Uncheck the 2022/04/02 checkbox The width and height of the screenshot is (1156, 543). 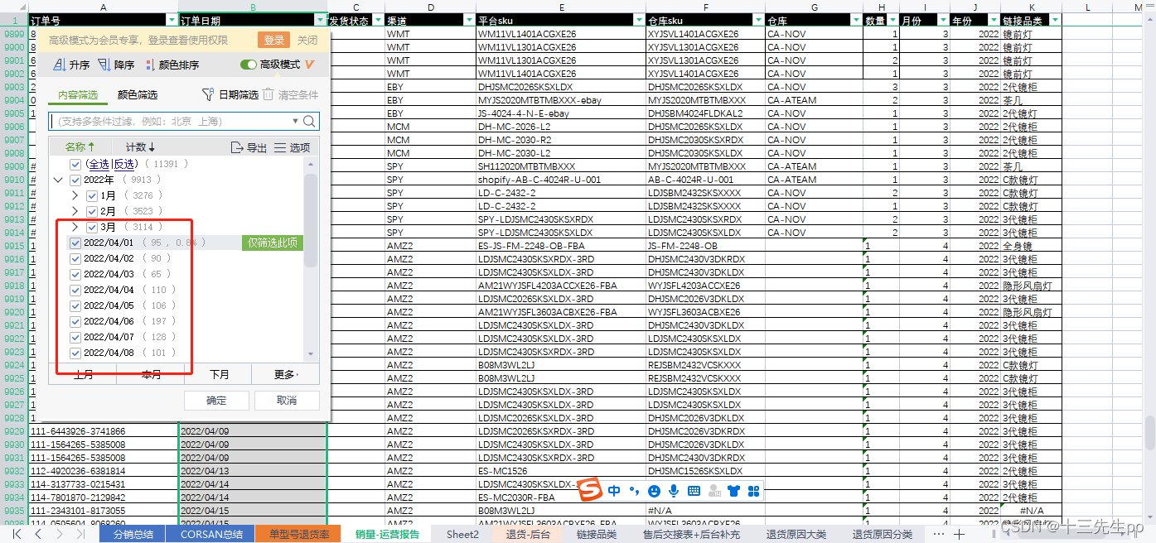[75, 258]
